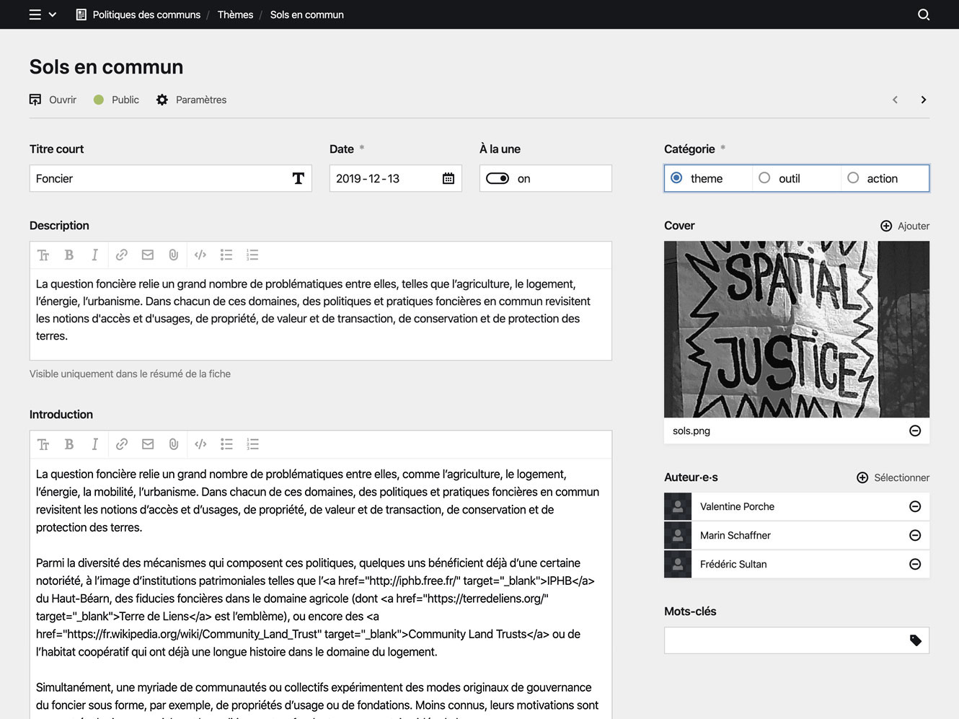Go to the next record using the right arrow

924,100
